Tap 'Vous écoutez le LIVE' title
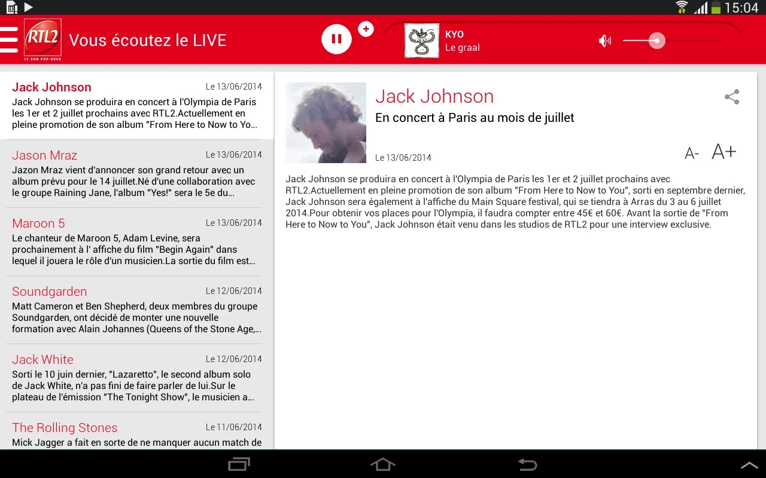This screenshot has width=766, height=478. coord(148,41)
